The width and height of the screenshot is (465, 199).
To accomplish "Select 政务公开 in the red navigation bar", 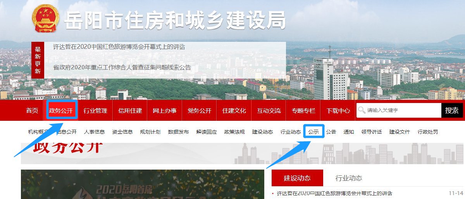I will pyautogui.click(x=61, y=111).
